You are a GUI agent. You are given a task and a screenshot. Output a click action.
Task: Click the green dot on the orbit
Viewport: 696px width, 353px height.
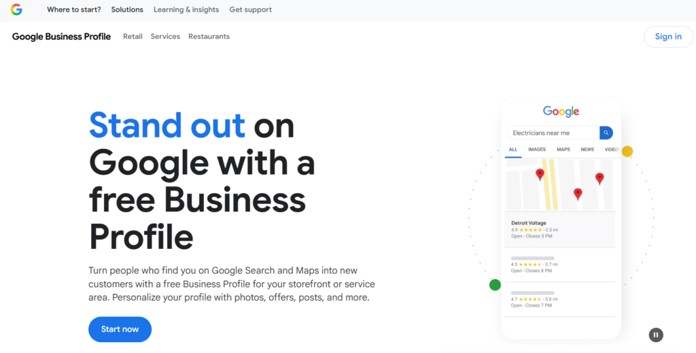pyautogui.click(x=495, y=285)
